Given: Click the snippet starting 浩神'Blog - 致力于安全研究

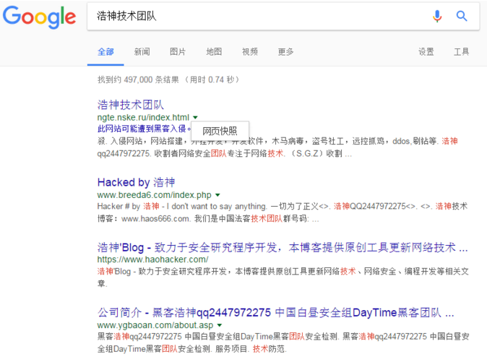Looking at the screenshot, I should [x=283, y=278].
